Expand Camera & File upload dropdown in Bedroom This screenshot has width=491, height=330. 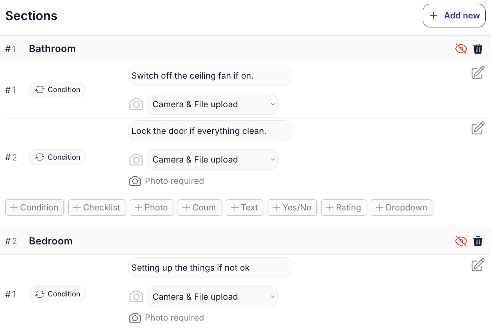(x=212, y=297)
